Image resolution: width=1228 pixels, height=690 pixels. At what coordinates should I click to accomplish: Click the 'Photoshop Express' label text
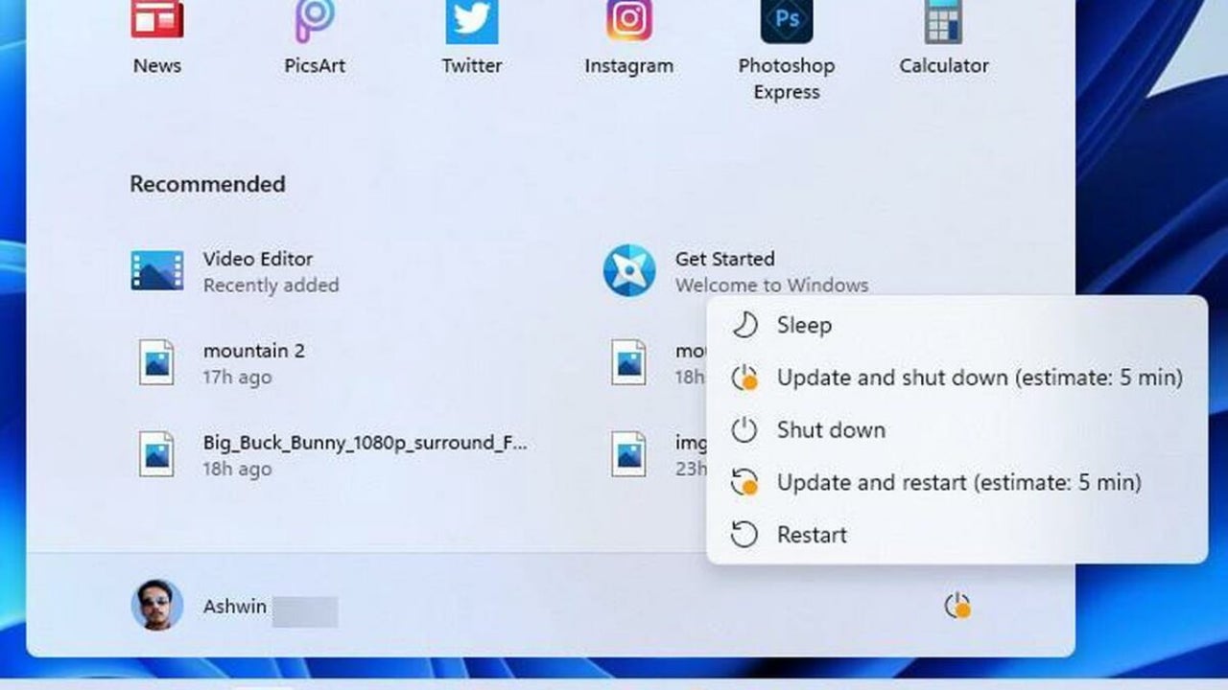click(787, 80)
